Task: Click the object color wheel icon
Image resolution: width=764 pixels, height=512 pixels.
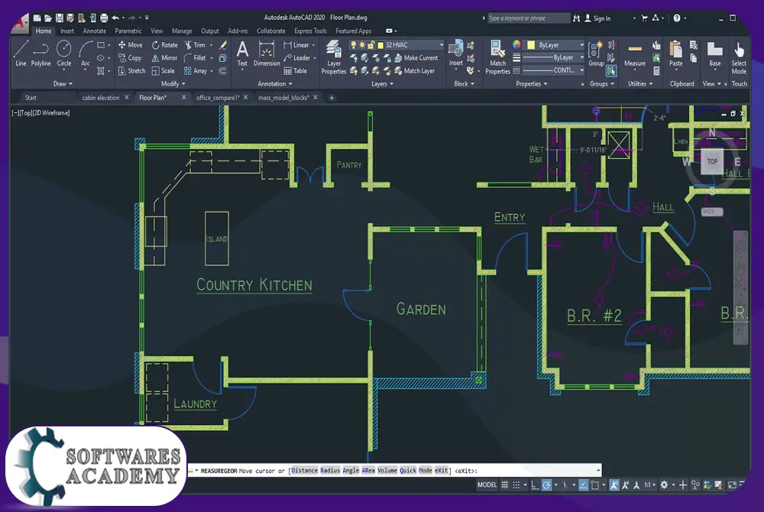Action: click(x=516, y=45)
